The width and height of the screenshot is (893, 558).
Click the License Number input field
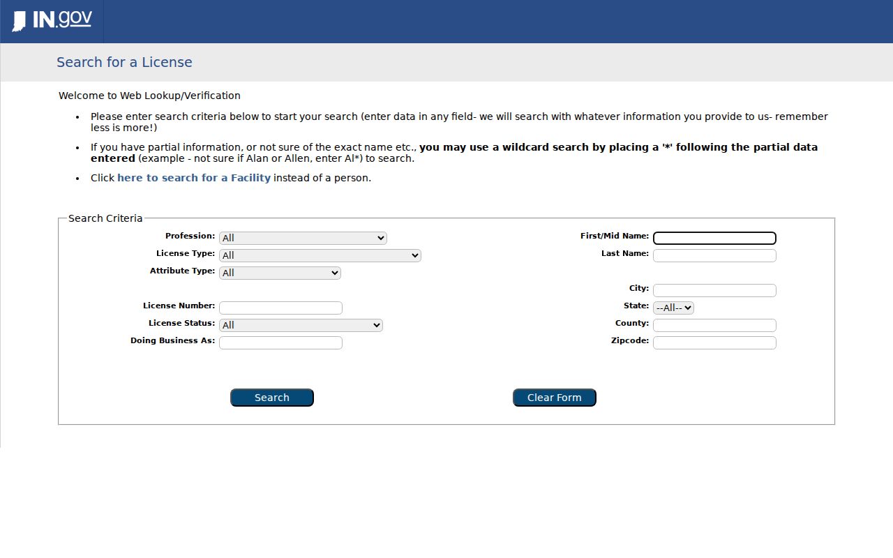coord(280,308)
